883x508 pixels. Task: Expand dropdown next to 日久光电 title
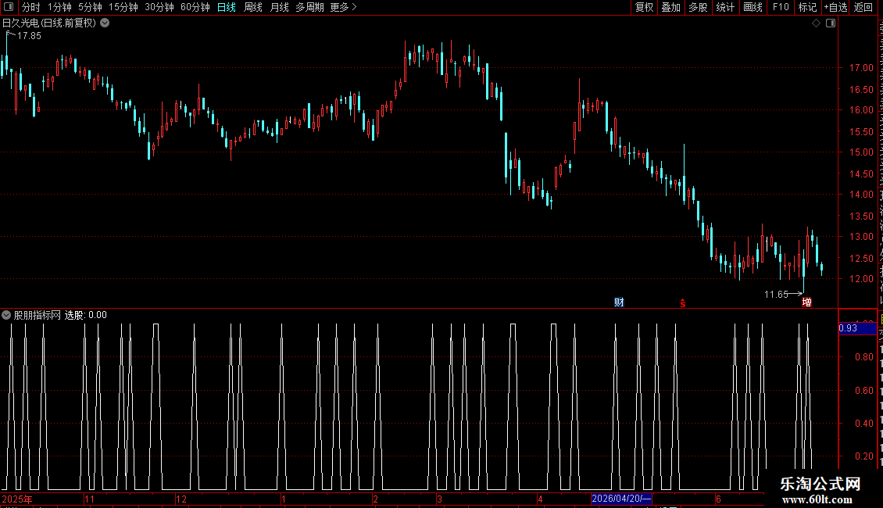pos(105,23)
